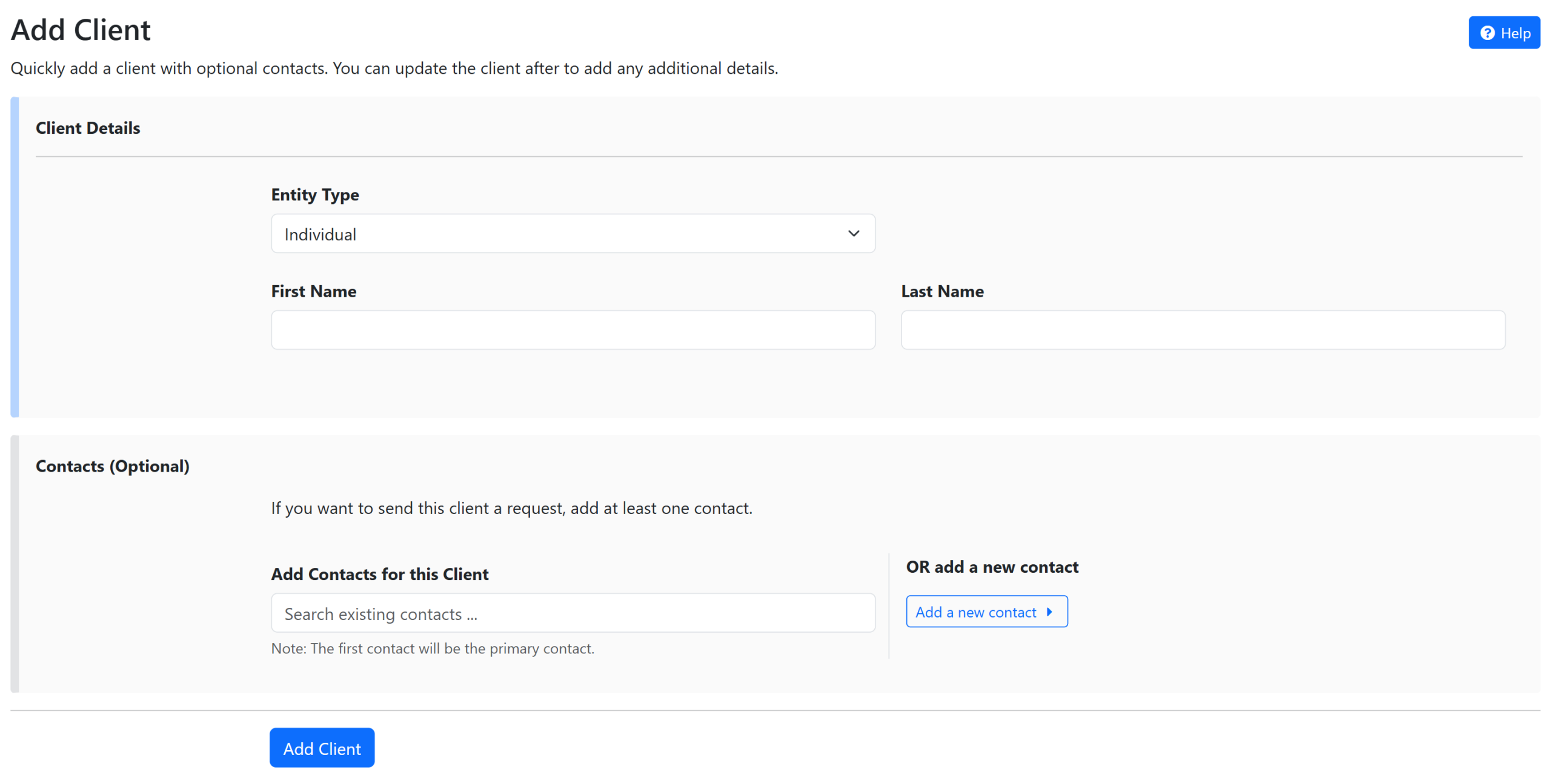
Task: Open the Help button
Action: (x=1503, y=33)
